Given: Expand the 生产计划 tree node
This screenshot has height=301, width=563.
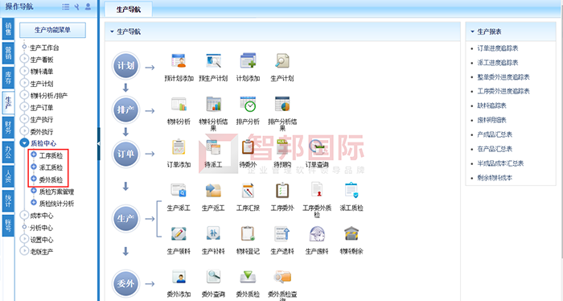Looking at the screenshot, I should [x=24, y=84].
